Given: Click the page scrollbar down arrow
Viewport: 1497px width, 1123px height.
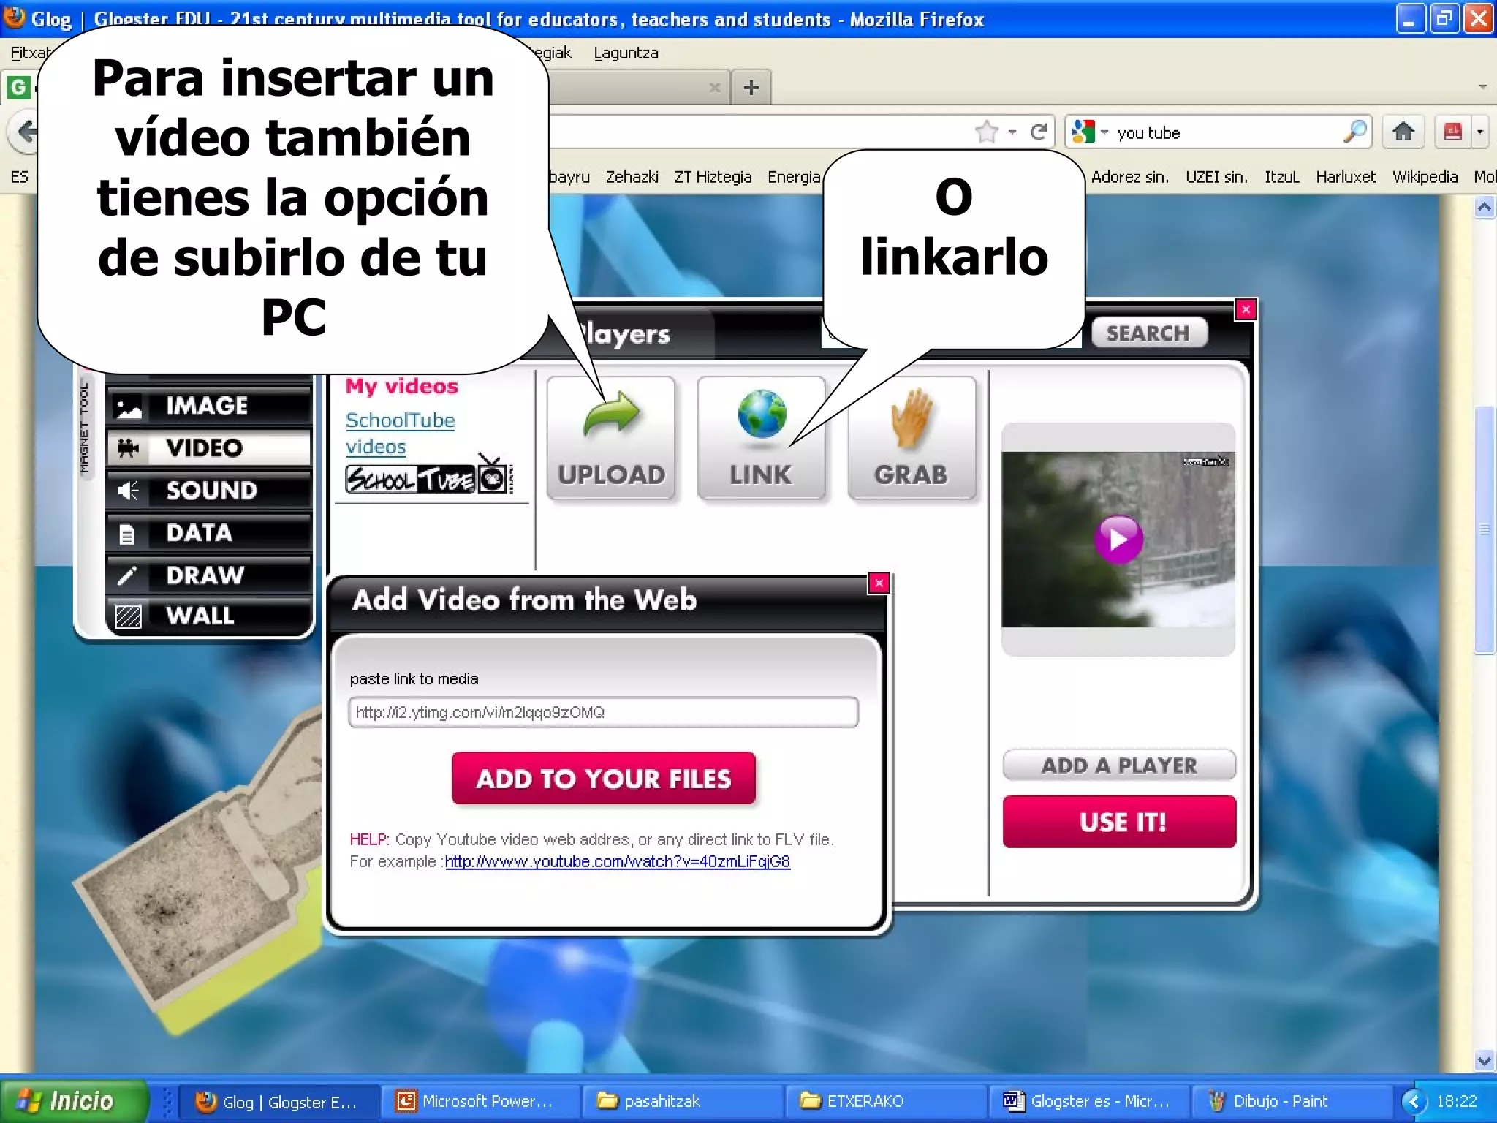Looking at the screenshot, I should (x=1484, y=1060).
